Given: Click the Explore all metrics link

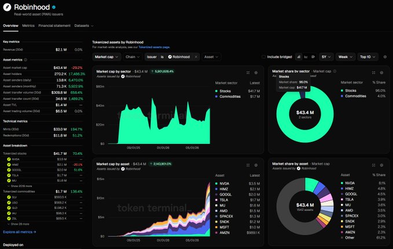Looking at the screenshot, I should 20,232.
